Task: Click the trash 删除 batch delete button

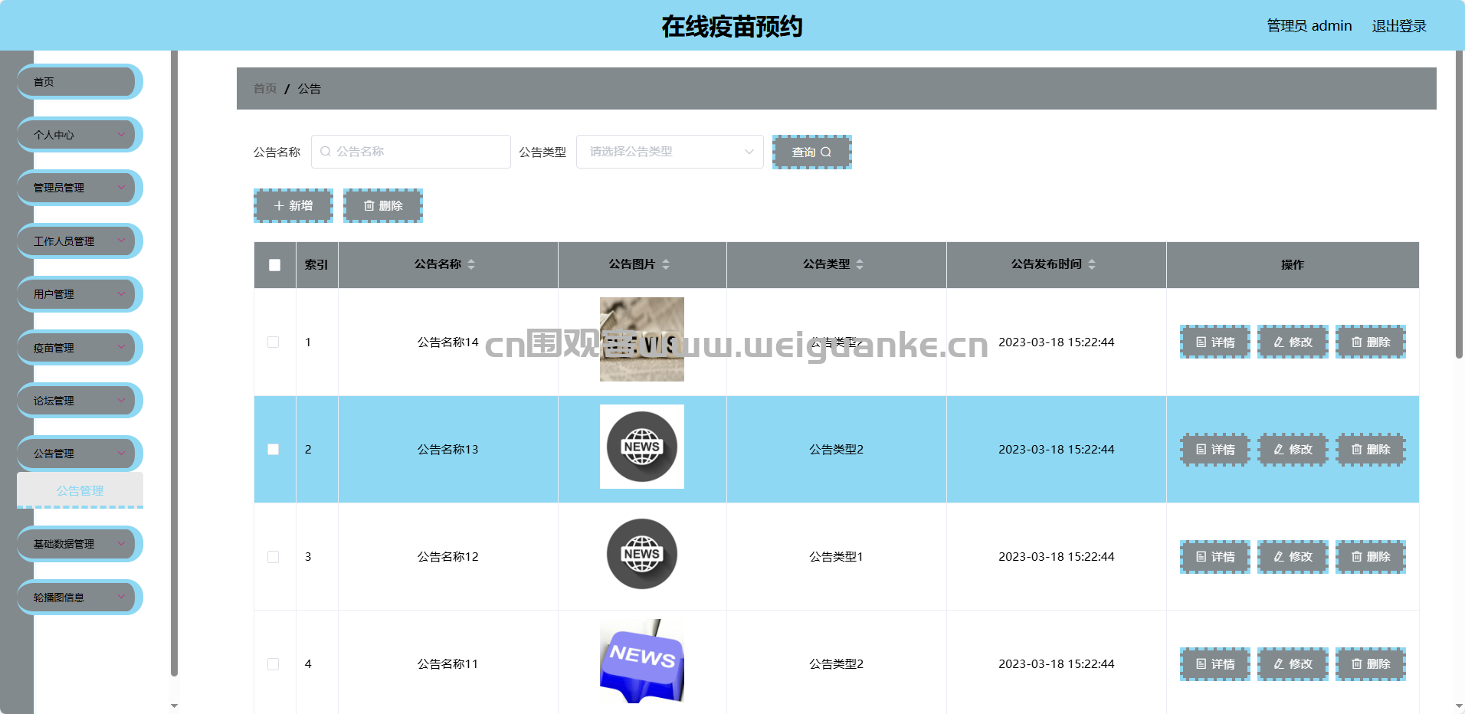Action: coord(382,206)
